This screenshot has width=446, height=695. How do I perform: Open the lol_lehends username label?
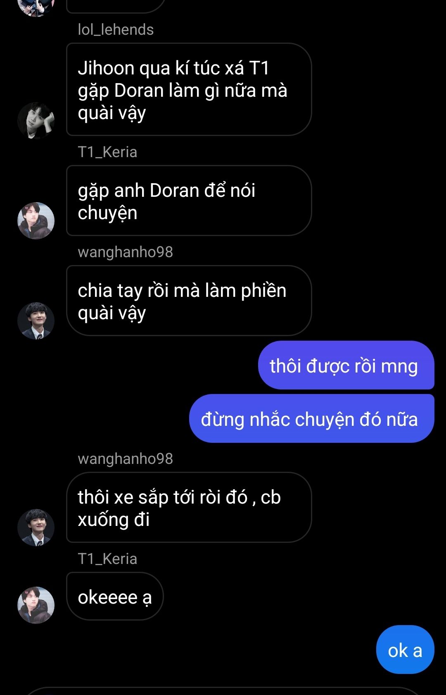pos(116,30)
